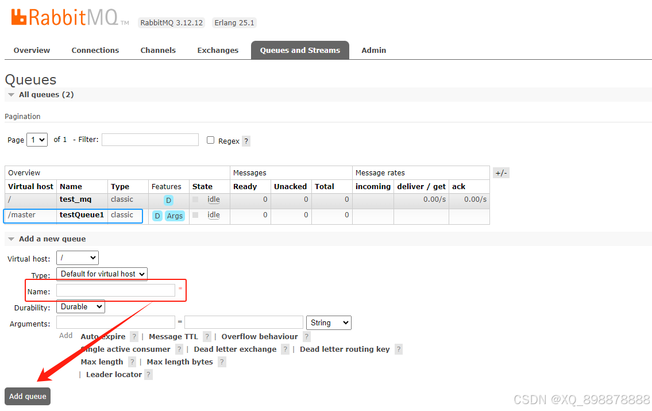This screenshot has height=411, width=652.
Task: Click into the Filter text field
Action: point(150,140)
